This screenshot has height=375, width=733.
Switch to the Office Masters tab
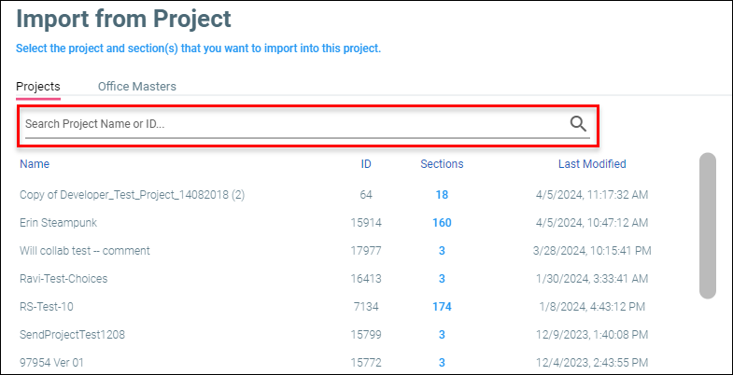pos(137,87)
